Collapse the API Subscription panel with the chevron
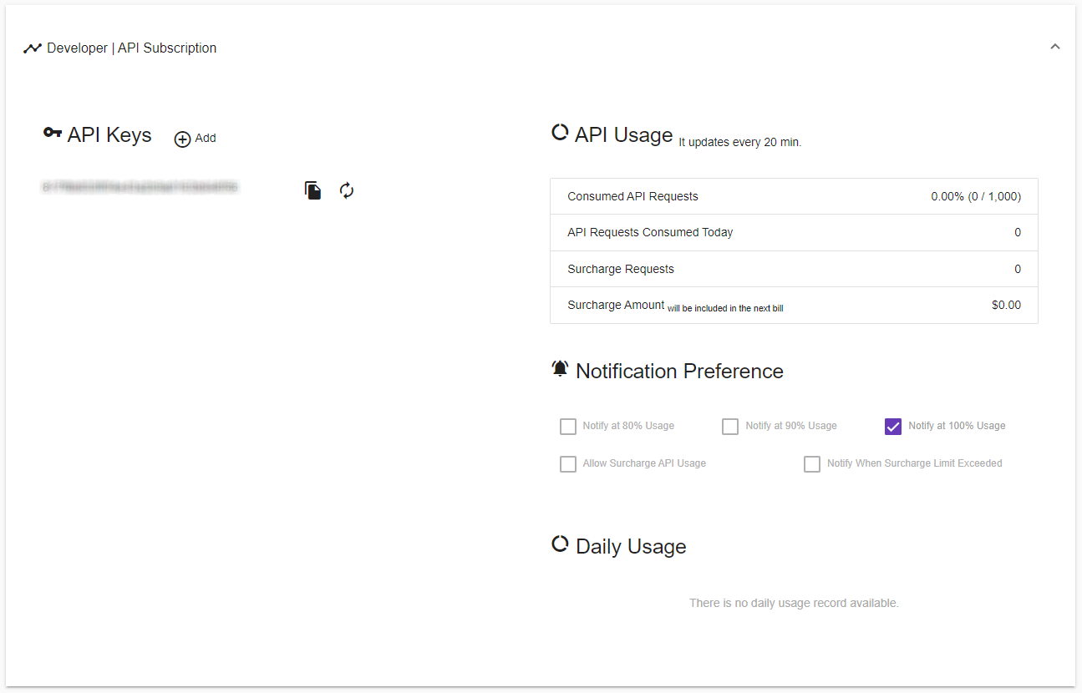The width and height of the screenshot is (1082, 693). [x=1055, y=47]
